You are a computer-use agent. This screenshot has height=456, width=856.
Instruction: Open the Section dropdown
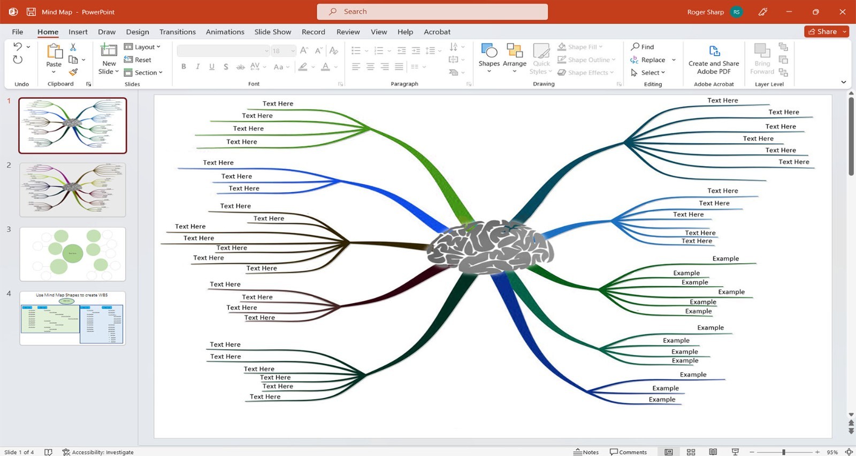point(143,73)
